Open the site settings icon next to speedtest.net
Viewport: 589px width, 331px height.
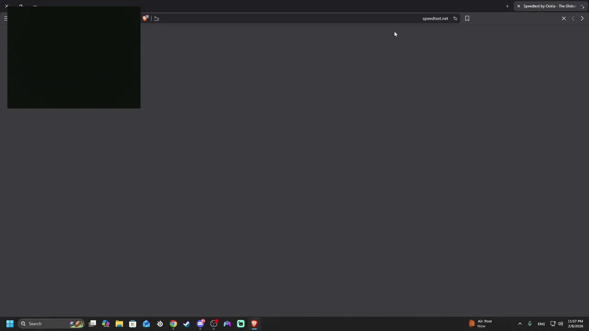click(x=455, y=18)
